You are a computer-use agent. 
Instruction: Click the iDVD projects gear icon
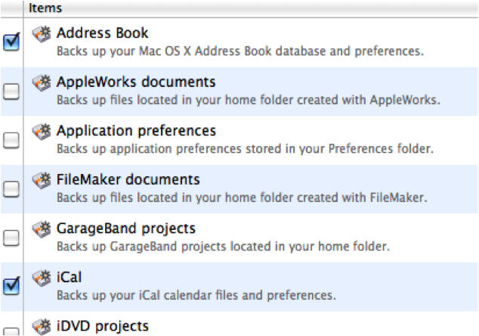point(42,327)
